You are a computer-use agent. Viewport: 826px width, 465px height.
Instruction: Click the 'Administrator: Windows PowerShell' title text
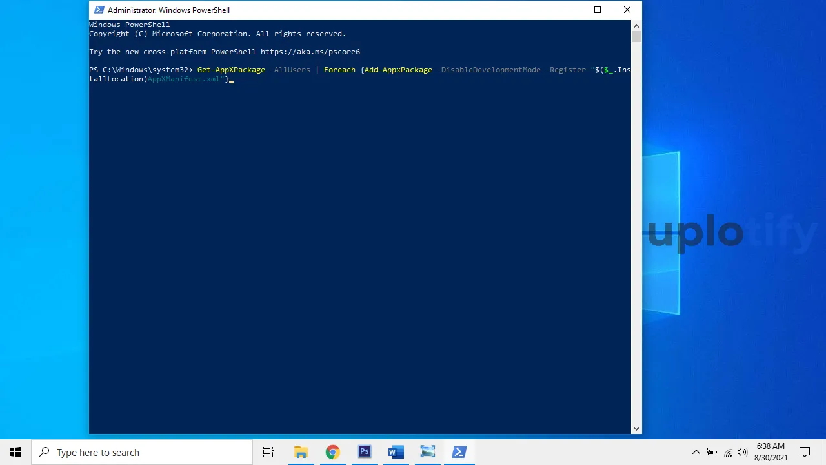click(168, 10)
